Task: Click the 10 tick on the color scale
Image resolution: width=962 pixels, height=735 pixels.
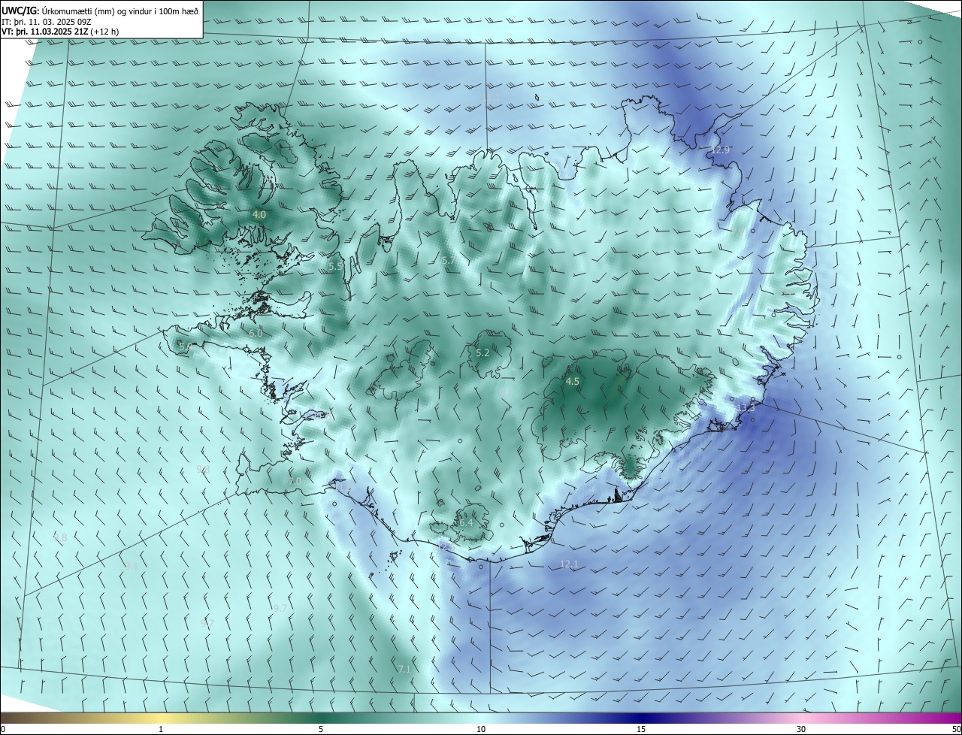Action: pos(481,729)
